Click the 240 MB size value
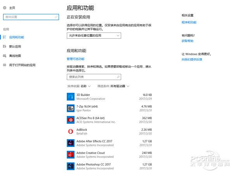 tap(147, 153)
